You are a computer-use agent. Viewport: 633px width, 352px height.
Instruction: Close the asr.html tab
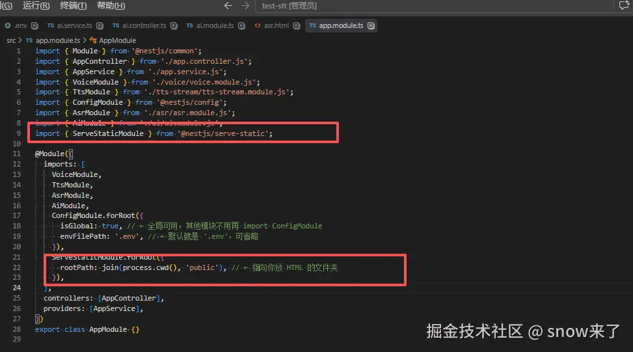tap(297, 25)
